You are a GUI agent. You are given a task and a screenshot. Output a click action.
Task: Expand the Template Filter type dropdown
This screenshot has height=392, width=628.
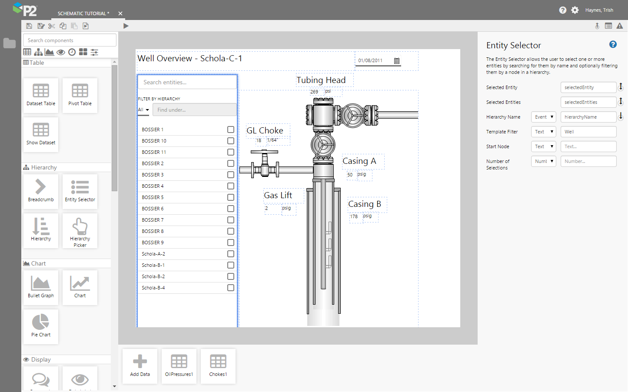pyautogui.click(x=543, y=132)
